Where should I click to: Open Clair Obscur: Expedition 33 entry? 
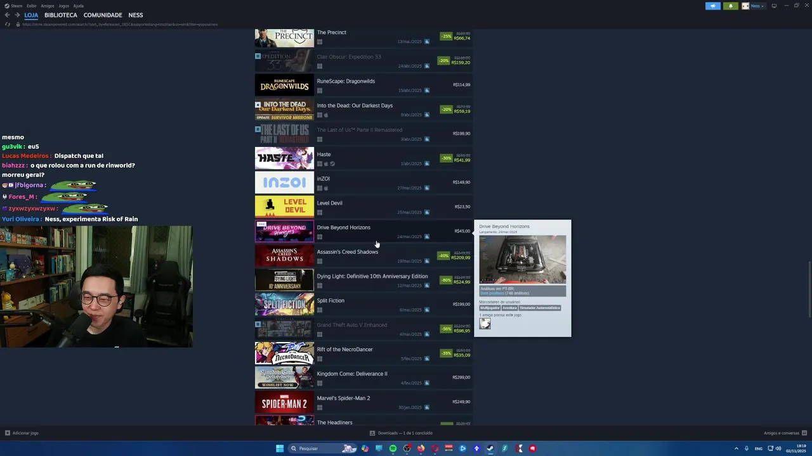click(362, 61)
